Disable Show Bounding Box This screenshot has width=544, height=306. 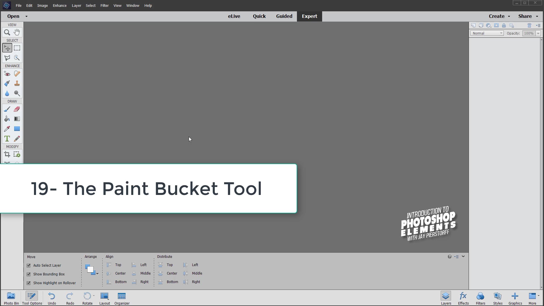tap(29, 274)
